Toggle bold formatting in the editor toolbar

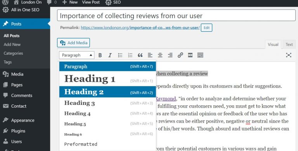[100, 55]
